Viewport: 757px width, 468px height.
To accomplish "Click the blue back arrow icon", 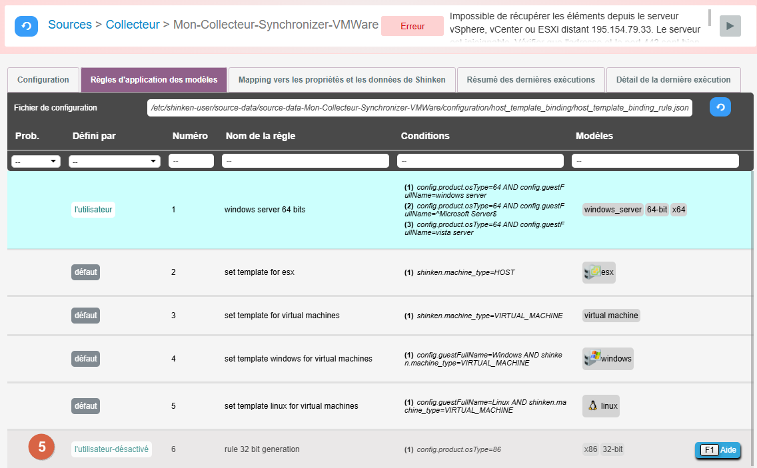I will [x=26, y=25].
